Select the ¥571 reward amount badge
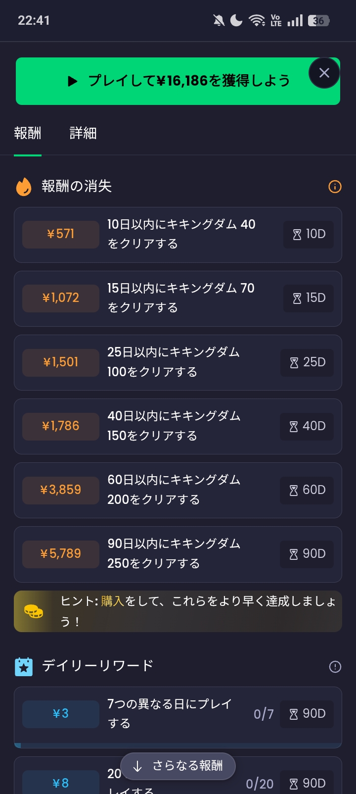 point(61,234)
